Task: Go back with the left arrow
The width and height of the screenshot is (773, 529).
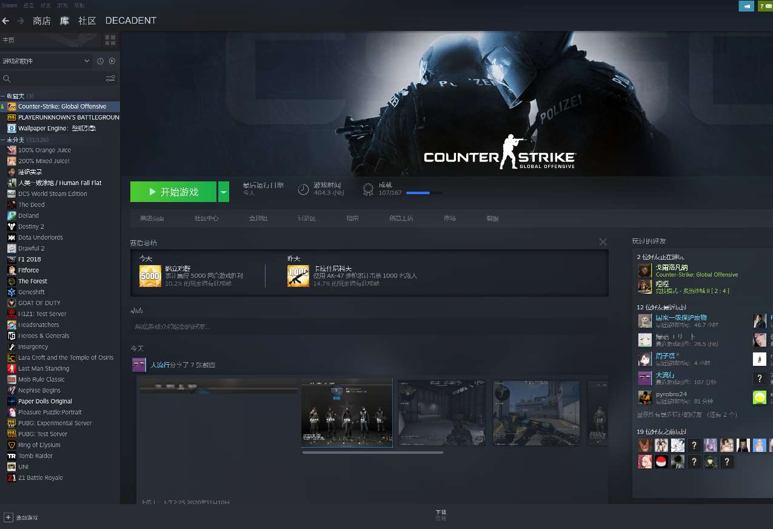Action: (5, 21)
